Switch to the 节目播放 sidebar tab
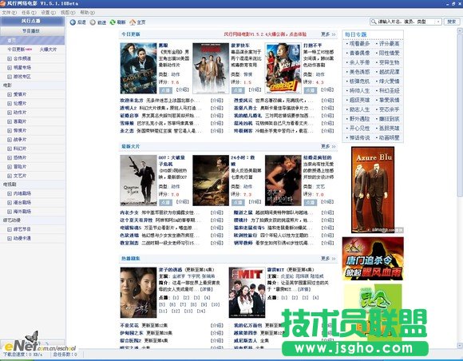The image size is (463, 361). coord(32,31)
